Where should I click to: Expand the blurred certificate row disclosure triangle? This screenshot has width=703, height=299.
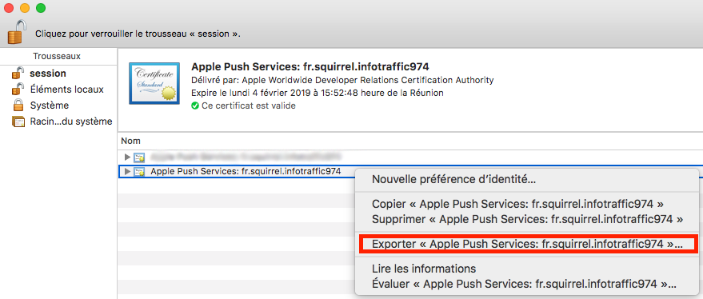(x=127, y=157)
